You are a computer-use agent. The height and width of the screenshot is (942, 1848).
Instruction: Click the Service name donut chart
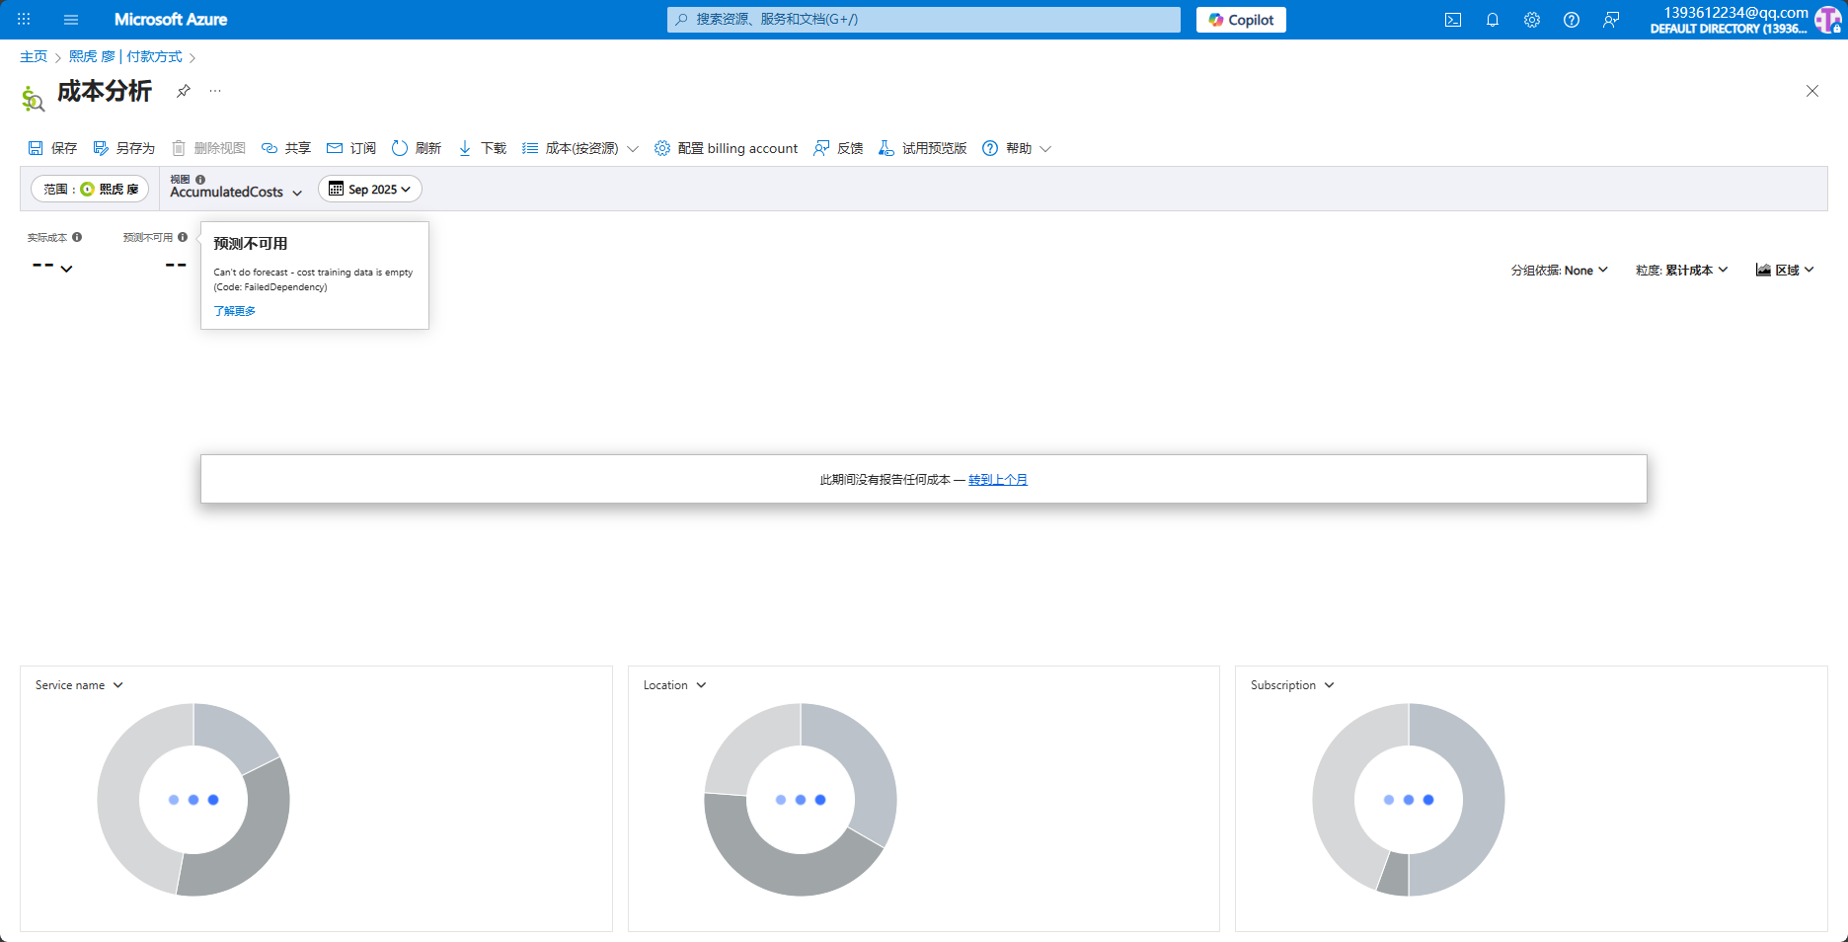click(x=193, y=800)
